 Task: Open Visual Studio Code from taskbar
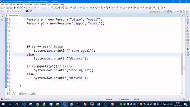point(24,104)
